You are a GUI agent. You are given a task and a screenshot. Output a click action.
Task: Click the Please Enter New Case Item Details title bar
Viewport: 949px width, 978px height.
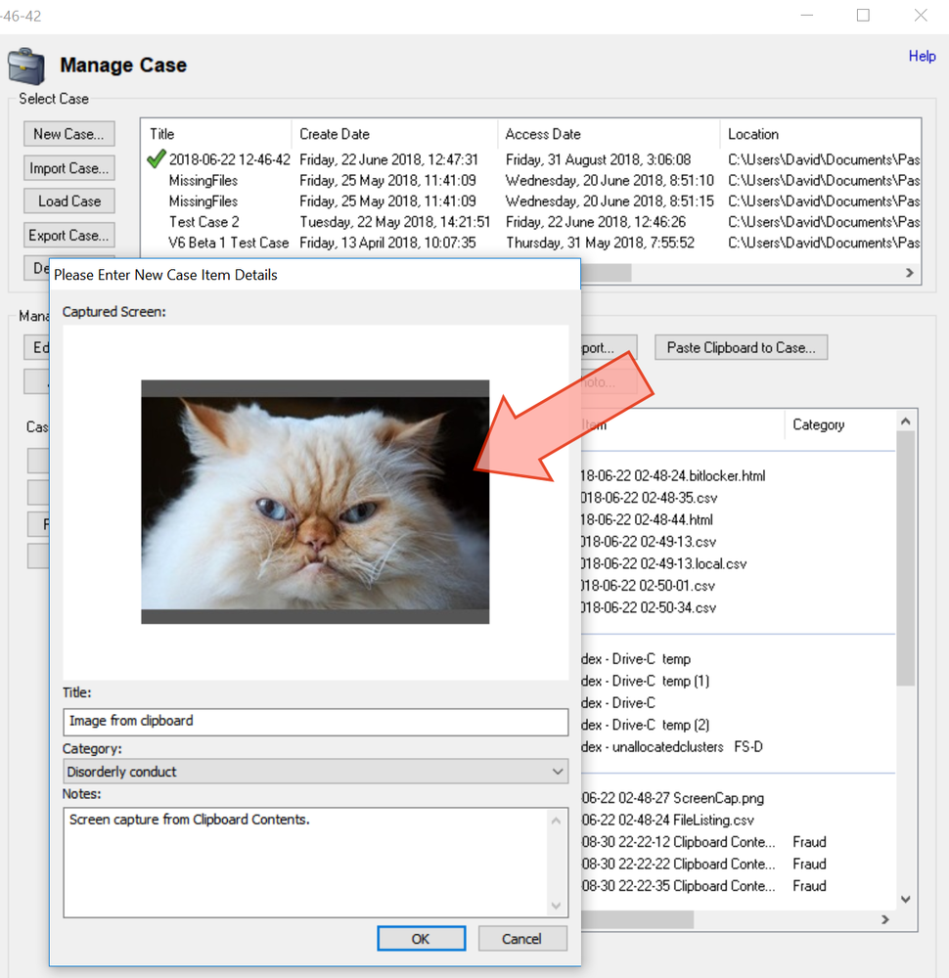tap(315, 275)
